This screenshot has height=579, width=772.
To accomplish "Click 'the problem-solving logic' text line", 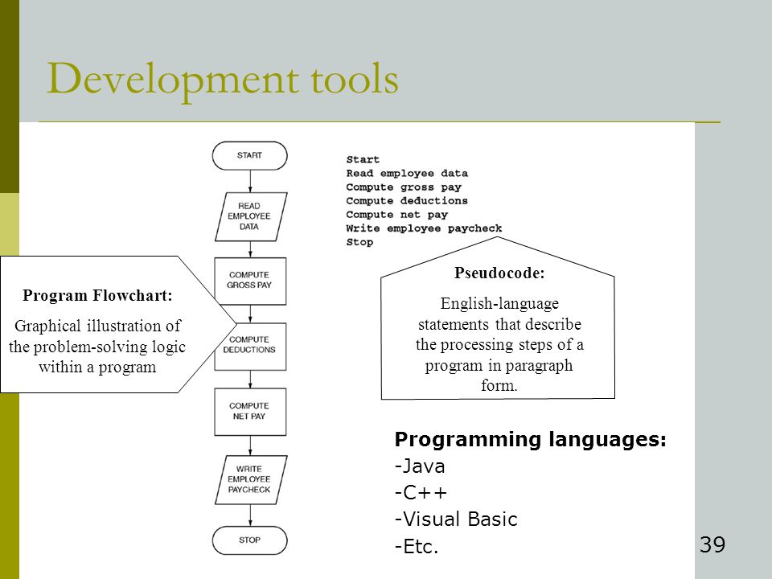I will pyautogui.click(x=97, y=347).
